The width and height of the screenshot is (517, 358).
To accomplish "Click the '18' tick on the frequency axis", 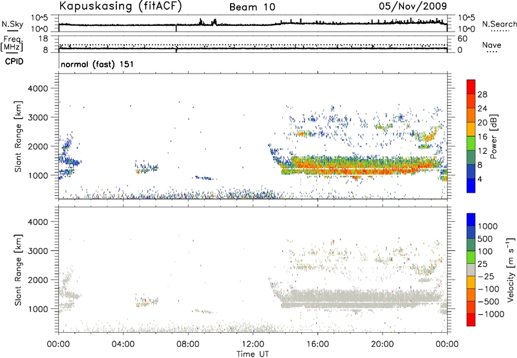I will pos(43,39).
